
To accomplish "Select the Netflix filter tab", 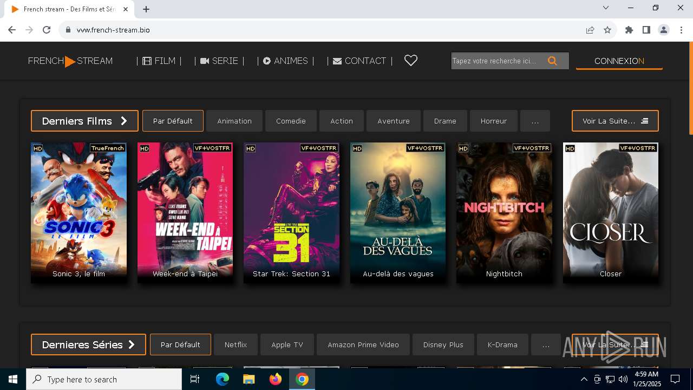I will [x=236, y=344].
